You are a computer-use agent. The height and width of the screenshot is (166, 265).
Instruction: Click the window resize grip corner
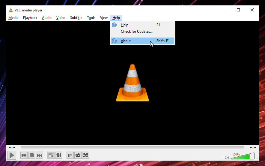257,158
